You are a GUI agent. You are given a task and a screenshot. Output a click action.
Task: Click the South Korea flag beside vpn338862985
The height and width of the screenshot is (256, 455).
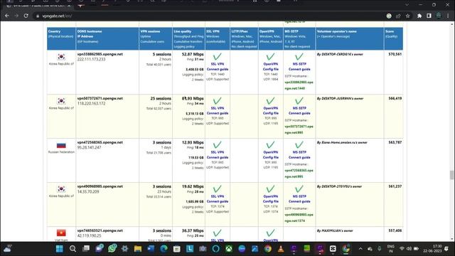coord(61,57)
